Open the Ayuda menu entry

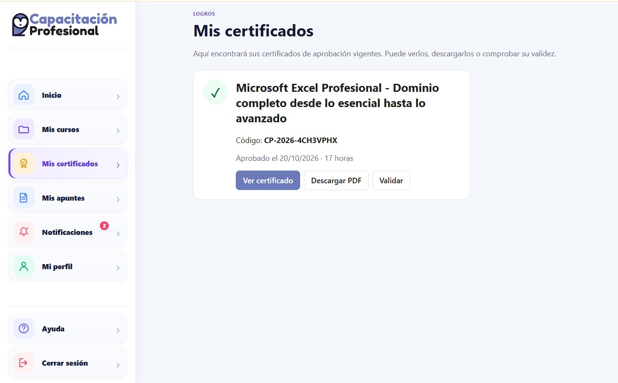67,328
